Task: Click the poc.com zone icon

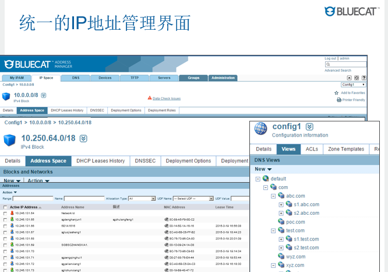Action: tap(281, 222)
